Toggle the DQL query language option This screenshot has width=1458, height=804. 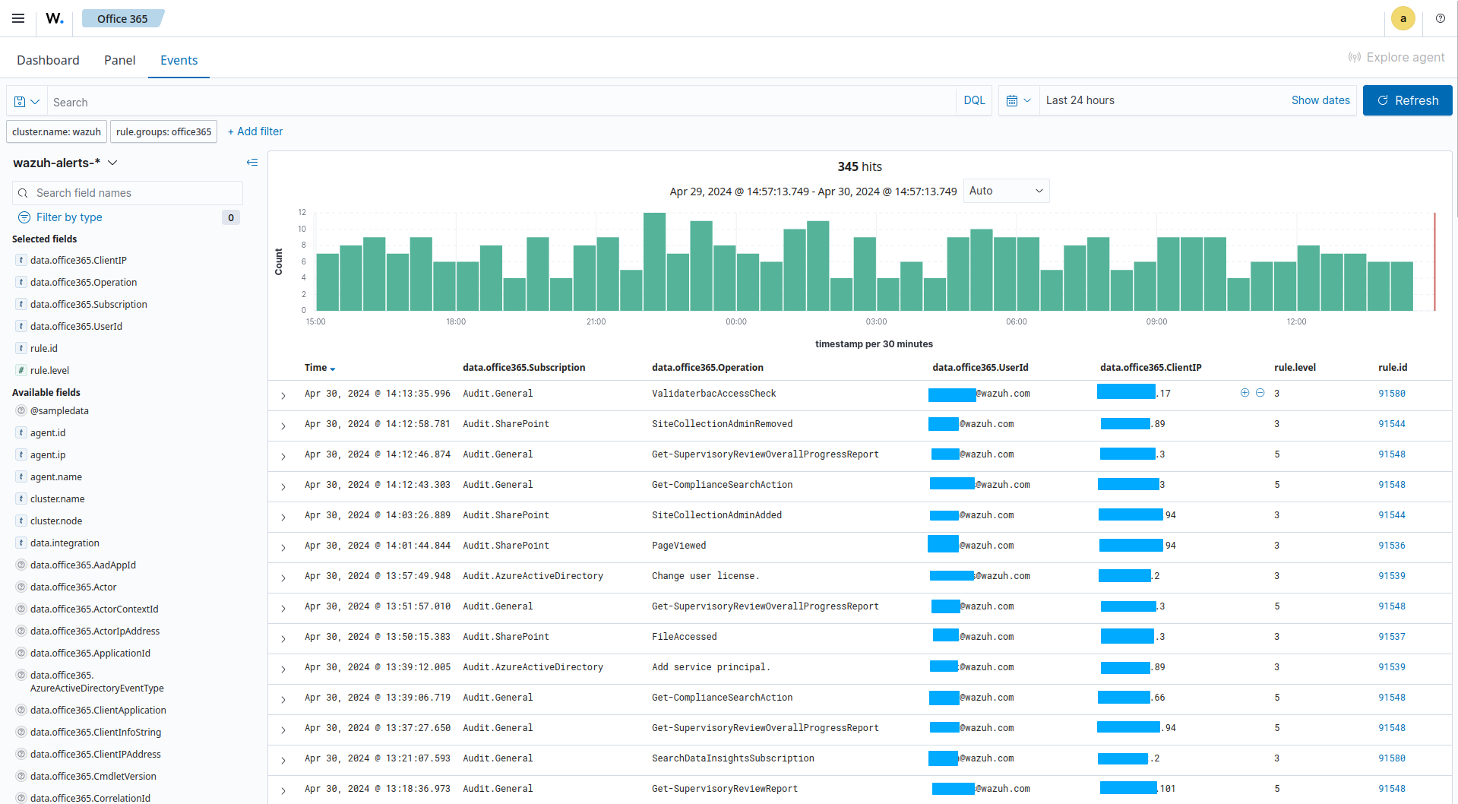[x=973, y=100]
